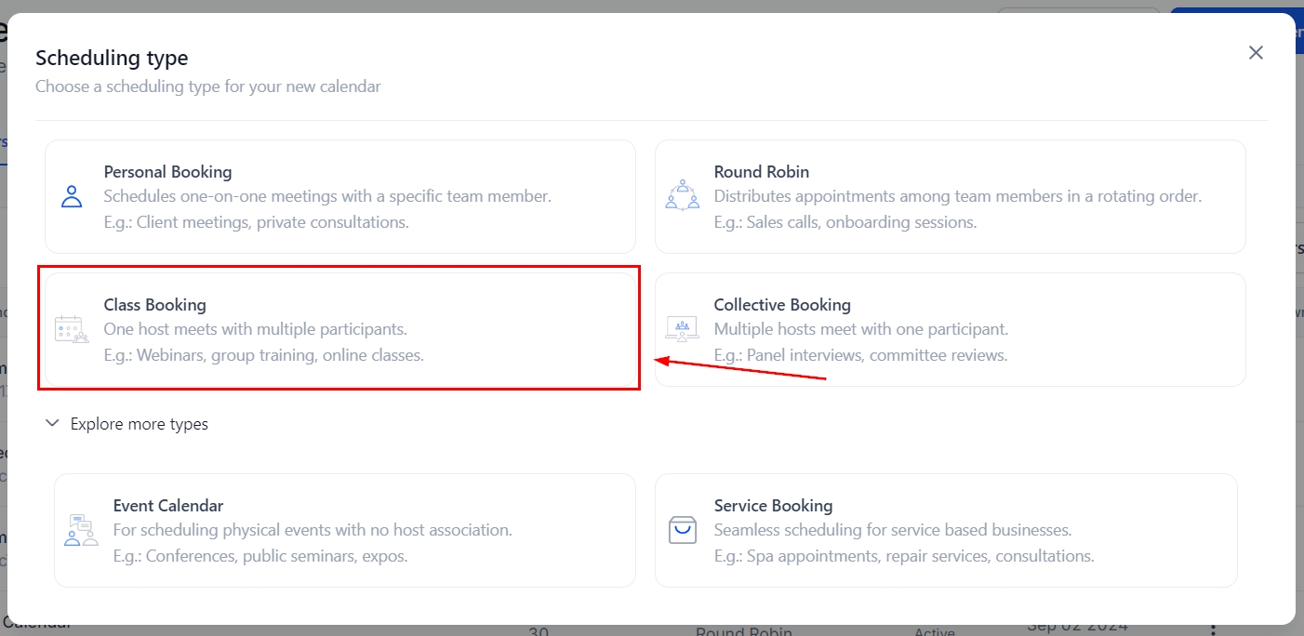Click the Collective Booking monitor icon

(682, 328)
